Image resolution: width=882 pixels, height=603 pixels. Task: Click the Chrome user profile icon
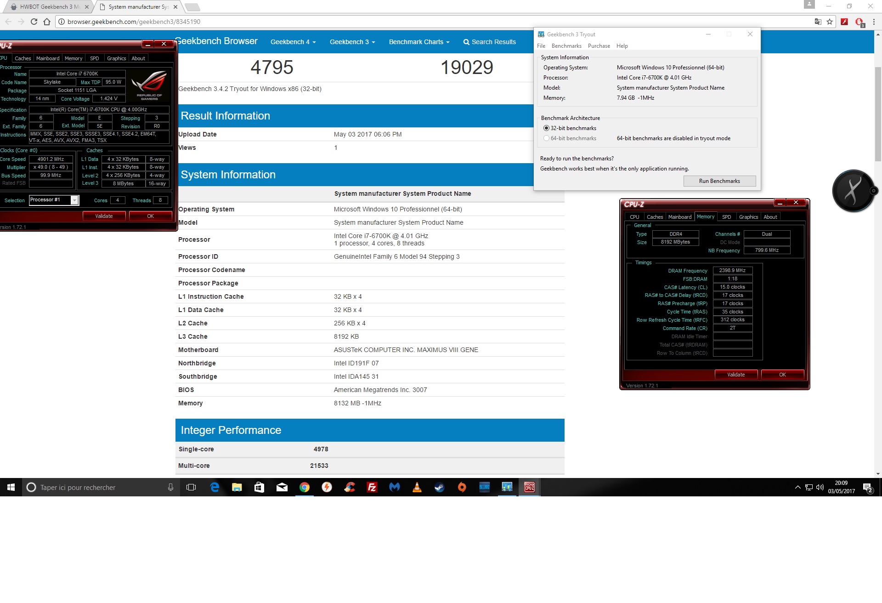809,5
